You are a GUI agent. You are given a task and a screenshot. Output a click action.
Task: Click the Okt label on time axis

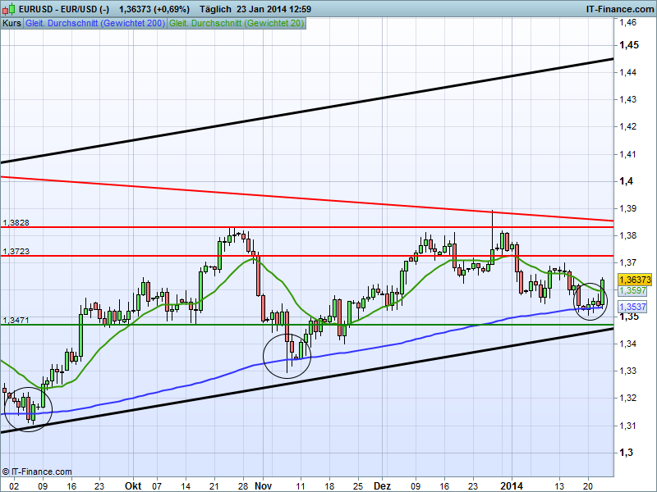(135, 485)
